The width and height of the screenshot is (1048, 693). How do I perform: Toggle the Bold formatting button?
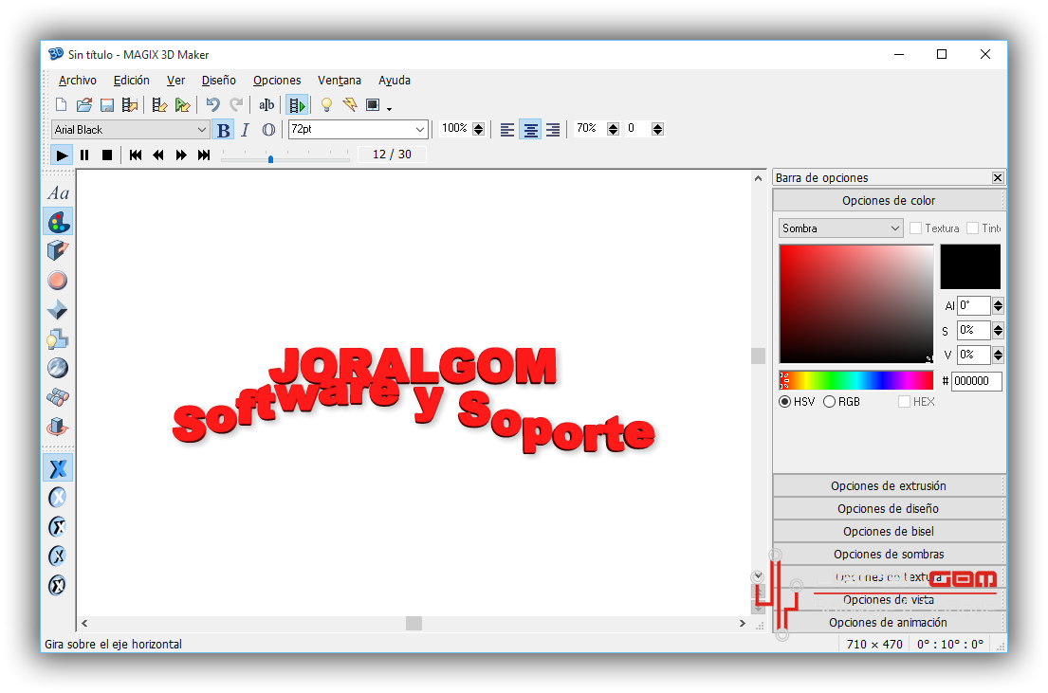223,130
